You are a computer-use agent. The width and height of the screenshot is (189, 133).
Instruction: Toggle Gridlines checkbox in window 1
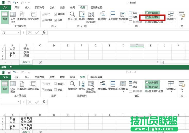pyautogui.click(x=43, y=20)
